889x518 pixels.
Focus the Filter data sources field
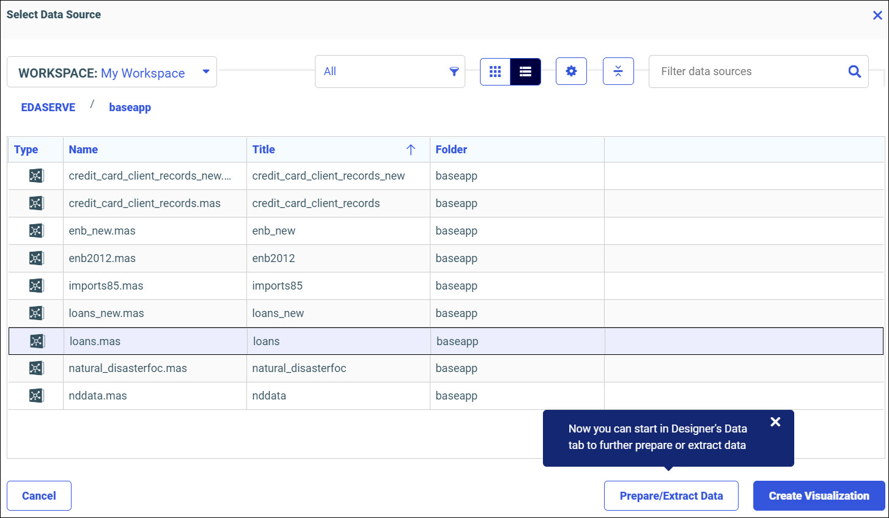(x=746, y=71)
